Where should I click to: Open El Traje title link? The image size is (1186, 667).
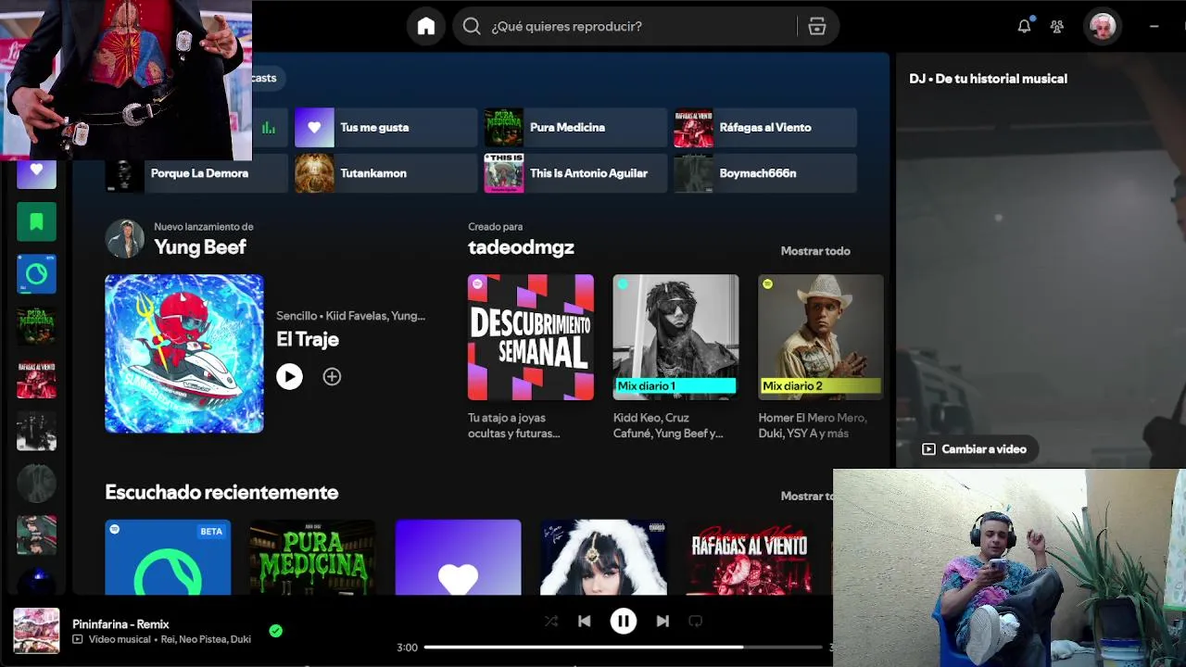pyautogui.click(x=308, y=339)
